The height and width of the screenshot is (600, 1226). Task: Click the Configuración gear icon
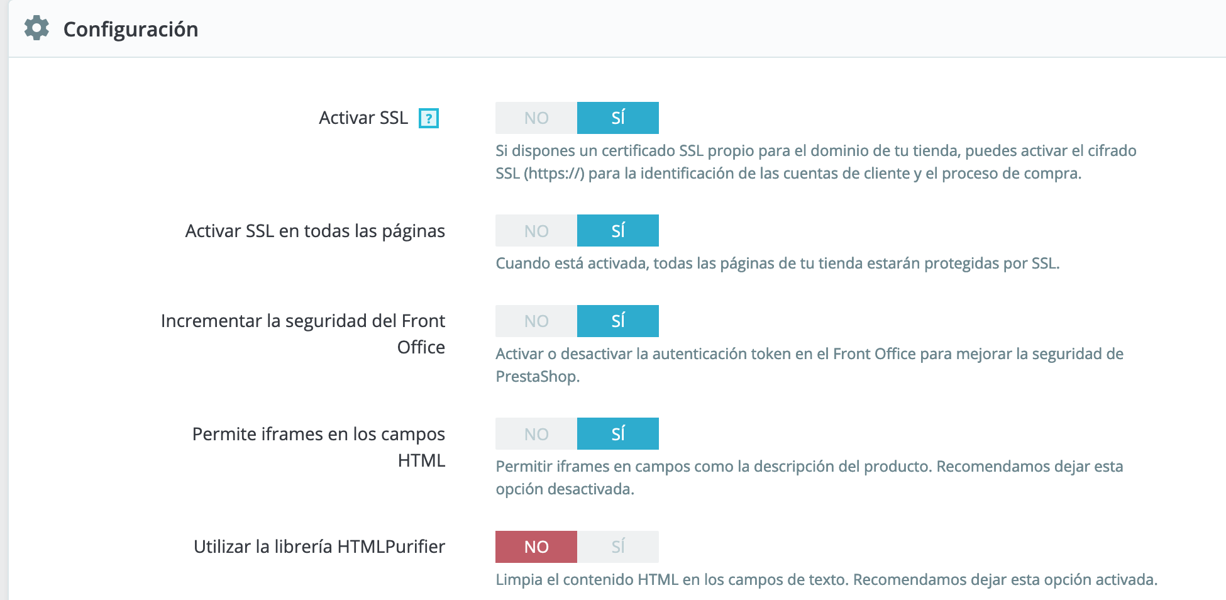36,28
